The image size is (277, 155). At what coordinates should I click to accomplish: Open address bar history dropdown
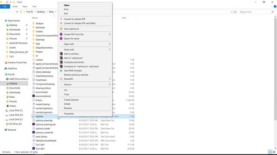click(232, 12)
